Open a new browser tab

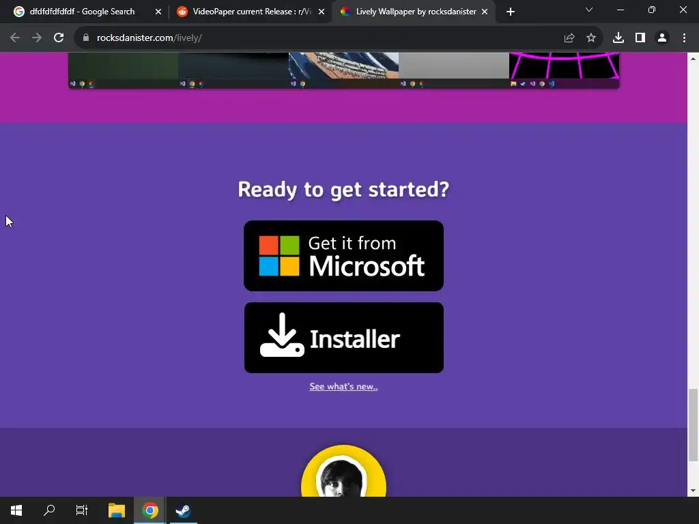click(511, 12)
